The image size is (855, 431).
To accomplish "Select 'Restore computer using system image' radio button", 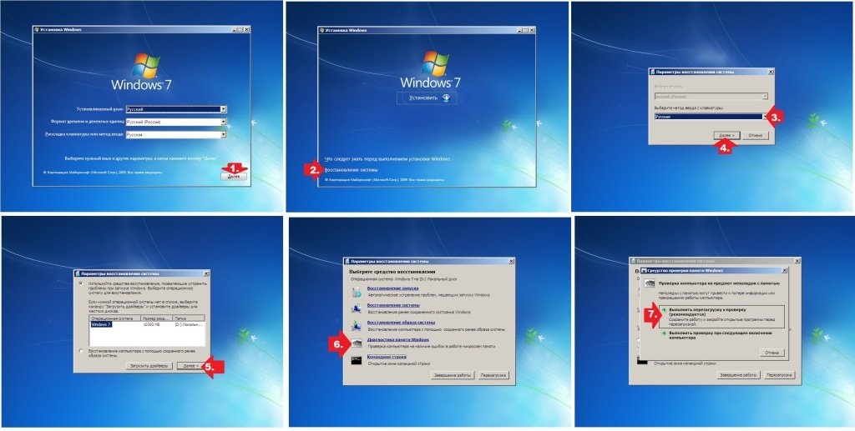I will [80, 351].
